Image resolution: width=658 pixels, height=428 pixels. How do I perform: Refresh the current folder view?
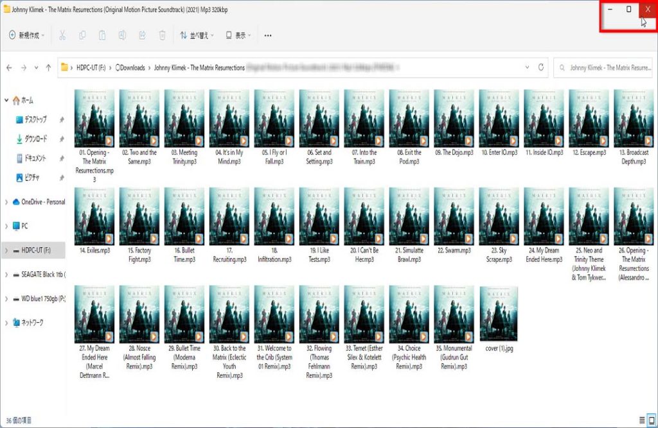point(542,67)
